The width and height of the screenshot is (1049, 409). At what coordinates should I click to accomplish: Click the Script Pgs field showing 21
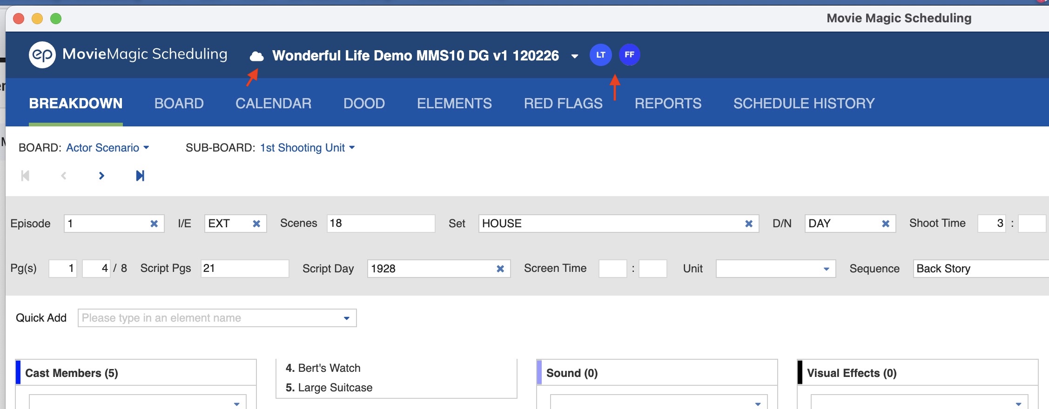click(x=245, y=269)
